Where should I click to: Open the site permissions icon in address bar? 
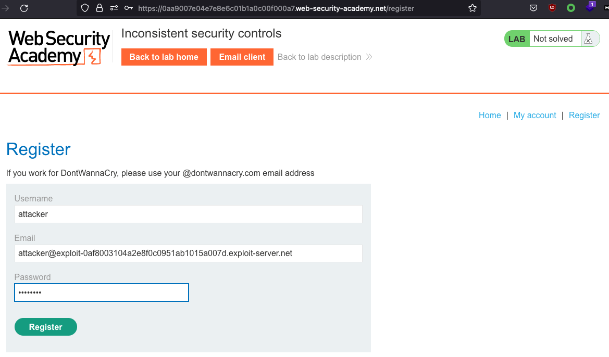[114, 8]
